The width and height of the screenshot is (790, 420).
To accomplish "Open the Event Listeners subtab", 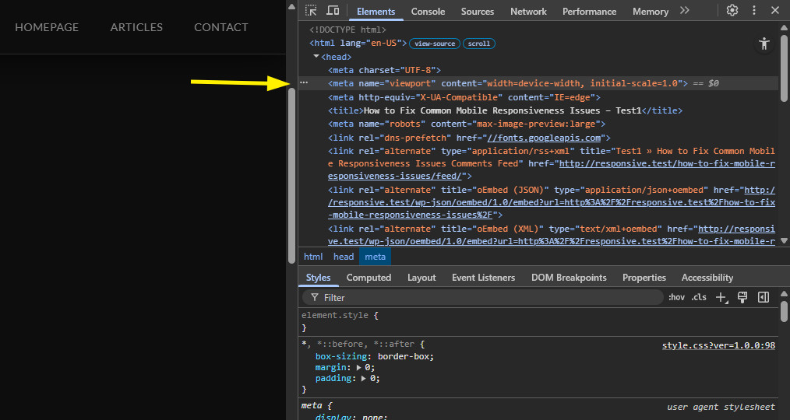I will [x=484, y=278].
